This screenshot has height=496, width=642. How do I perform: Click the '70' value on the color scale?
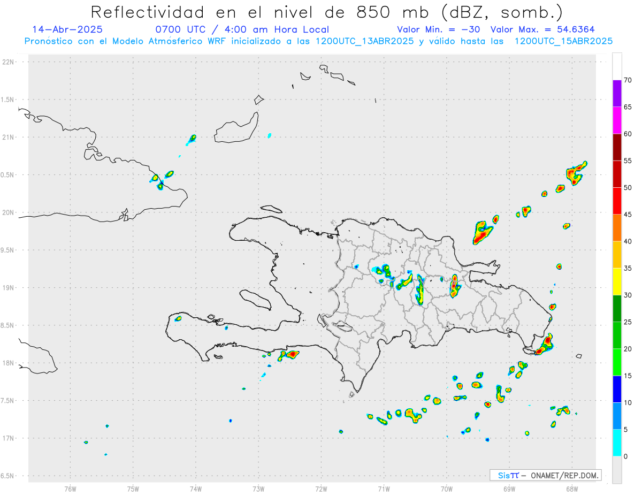click(628, 80)
